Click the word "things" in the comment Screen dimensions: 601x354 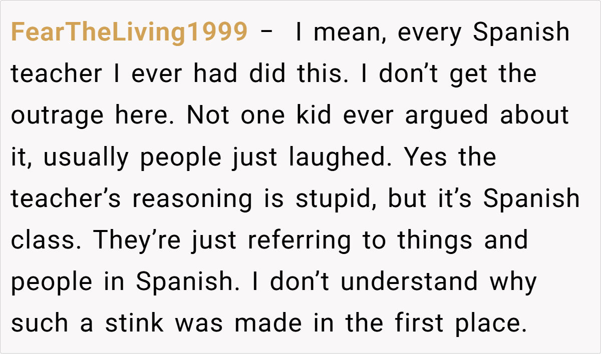click(435, 240)
